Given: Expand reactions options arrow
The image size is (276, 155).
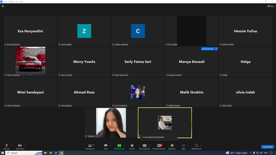Looking at the screenshot, I should tap(176, 146).
